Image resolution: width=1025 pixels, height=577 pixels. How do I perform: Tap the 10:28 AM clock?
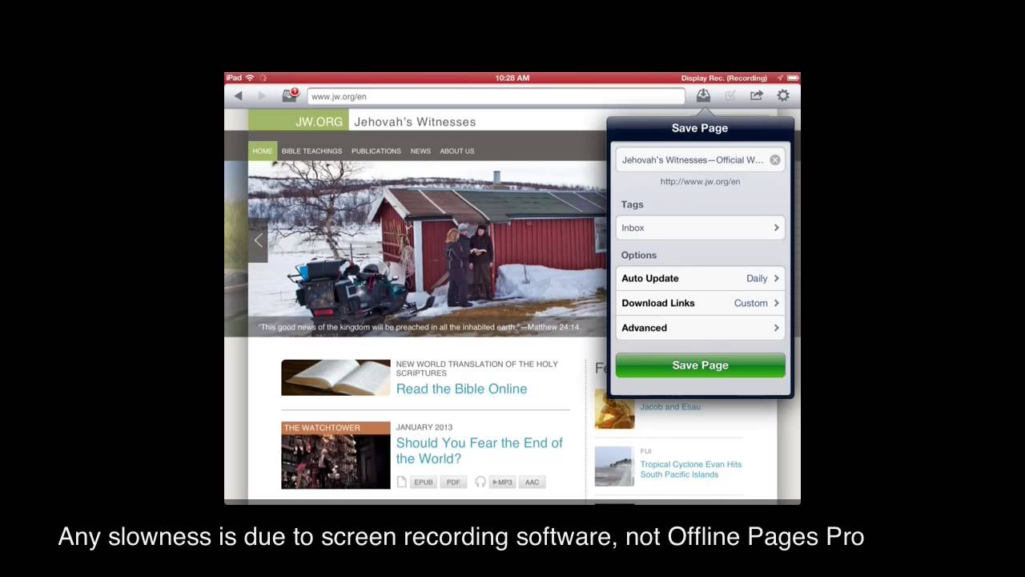tap(512, 78)
